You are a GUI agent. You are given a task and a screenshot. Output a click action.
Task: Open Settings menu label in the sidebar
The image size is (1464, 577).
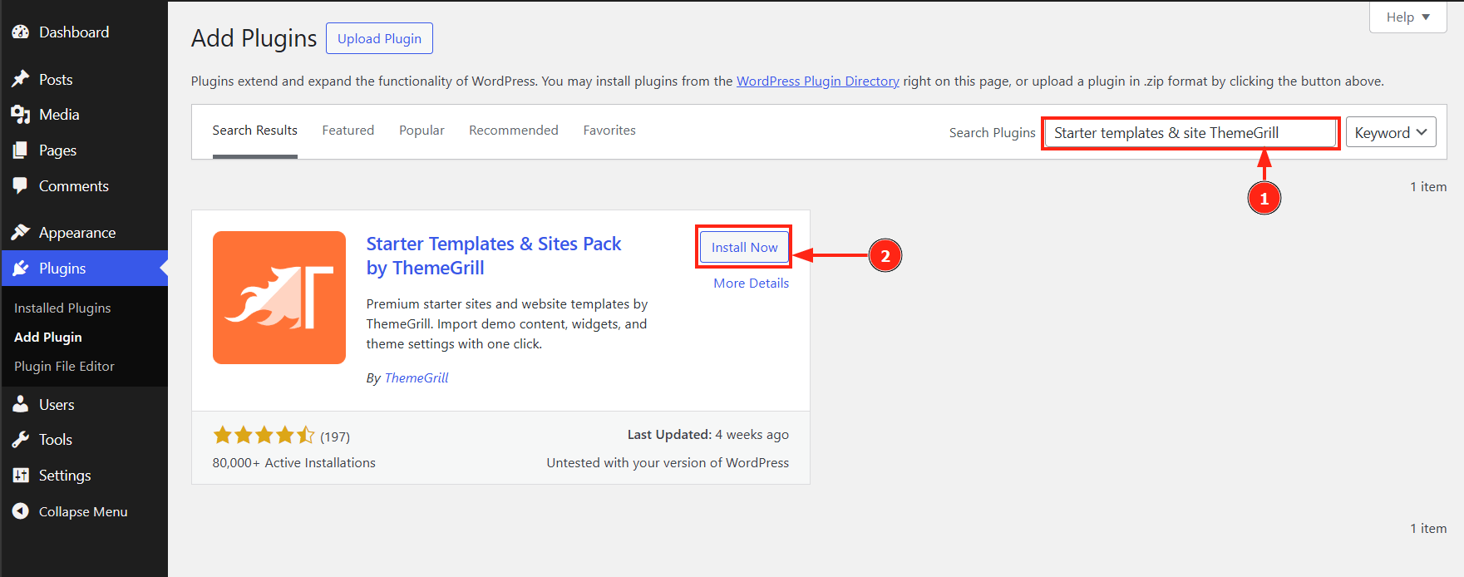(65, 476)
